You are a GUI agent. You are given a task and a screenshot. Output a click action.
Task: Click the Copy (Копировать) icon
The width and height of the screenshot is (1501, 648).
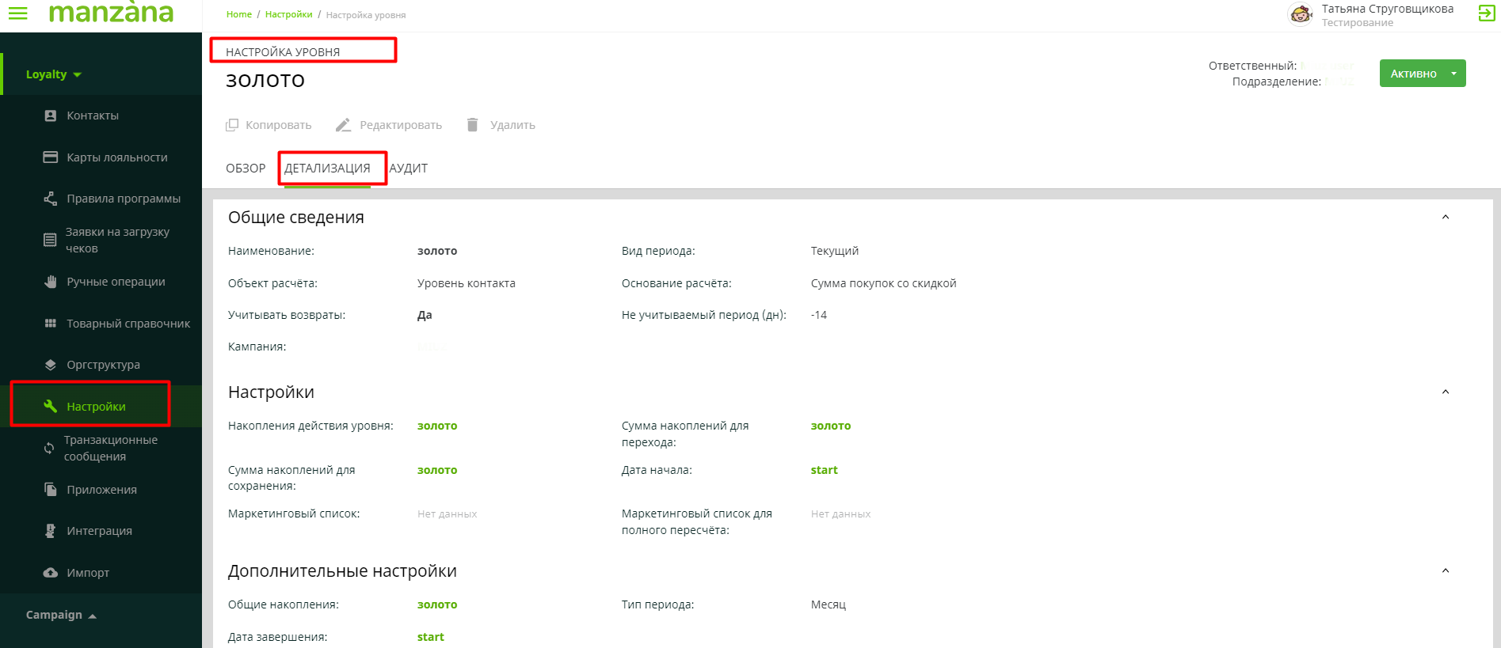click(x=232, y=125)
